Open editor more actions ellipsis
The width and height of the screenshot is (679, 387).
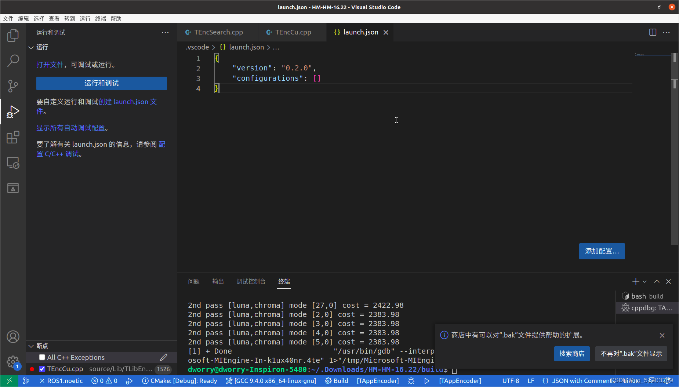click(x=667, y=32)
